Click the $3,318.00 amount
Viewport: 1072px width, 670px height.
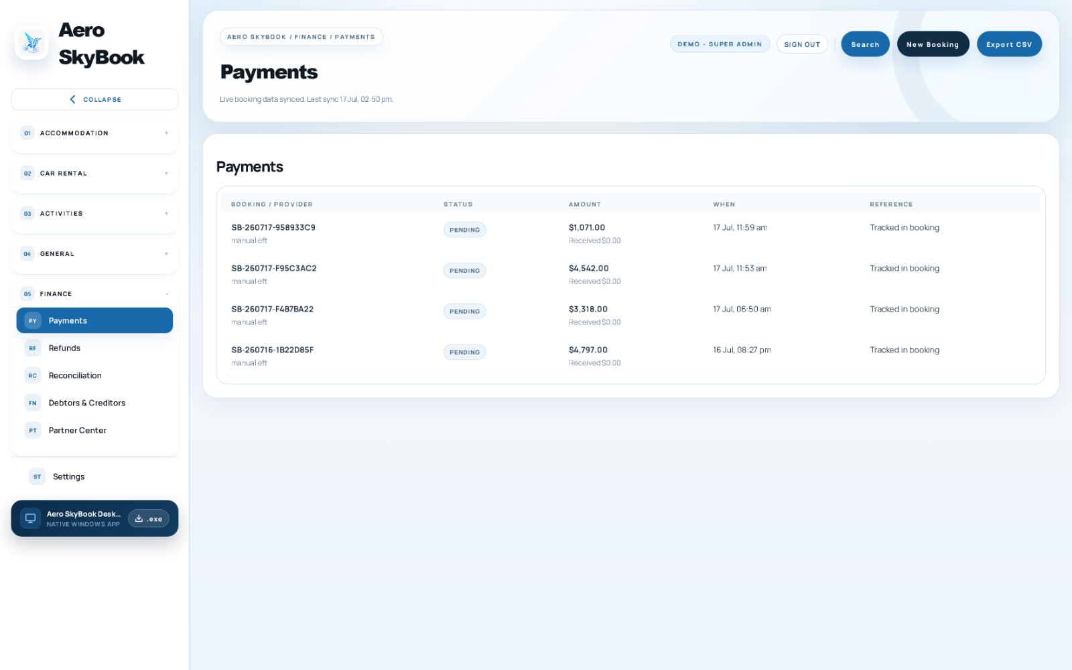(588, 310)
